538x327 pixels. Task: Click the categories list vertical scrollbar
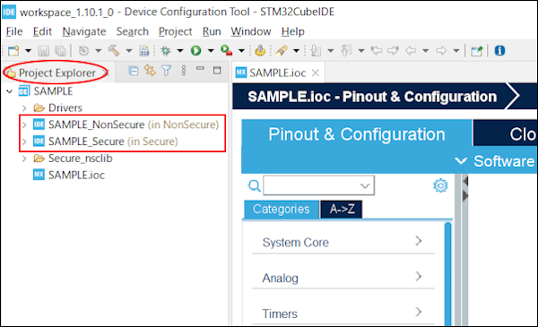tap(447, 274)
